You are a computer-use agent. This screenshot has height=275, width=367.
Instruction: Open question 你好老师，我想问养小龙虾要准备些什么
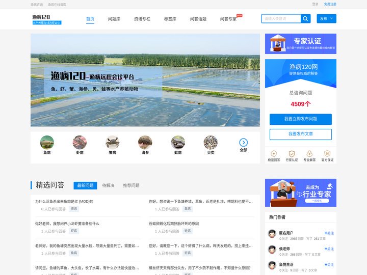(x=67, y=224)
